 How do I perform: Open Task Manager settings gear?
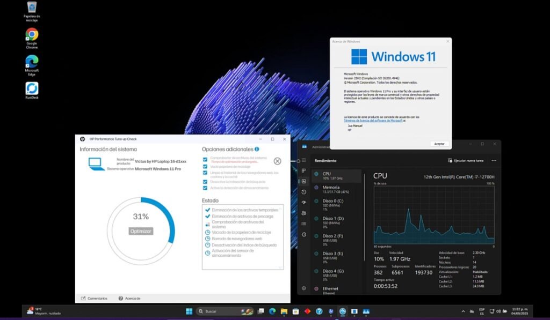point(304,288)
